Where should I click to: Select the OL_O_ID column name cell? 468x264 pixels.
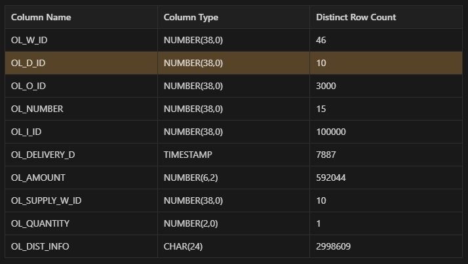click(81, 86)
